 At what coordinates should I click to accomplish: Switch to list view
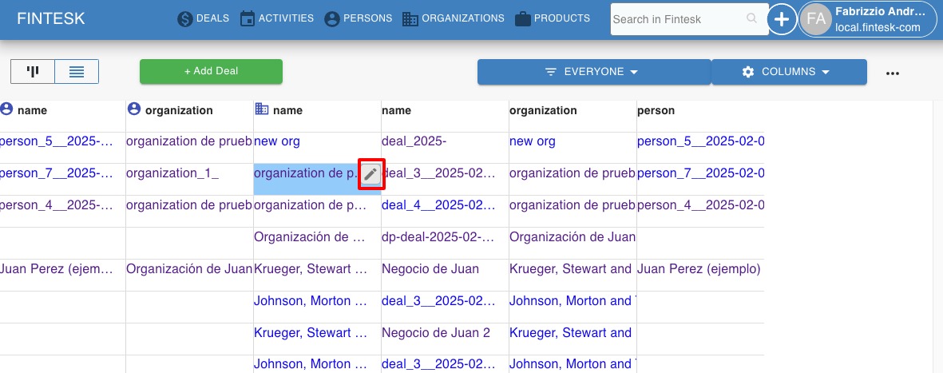77,72
